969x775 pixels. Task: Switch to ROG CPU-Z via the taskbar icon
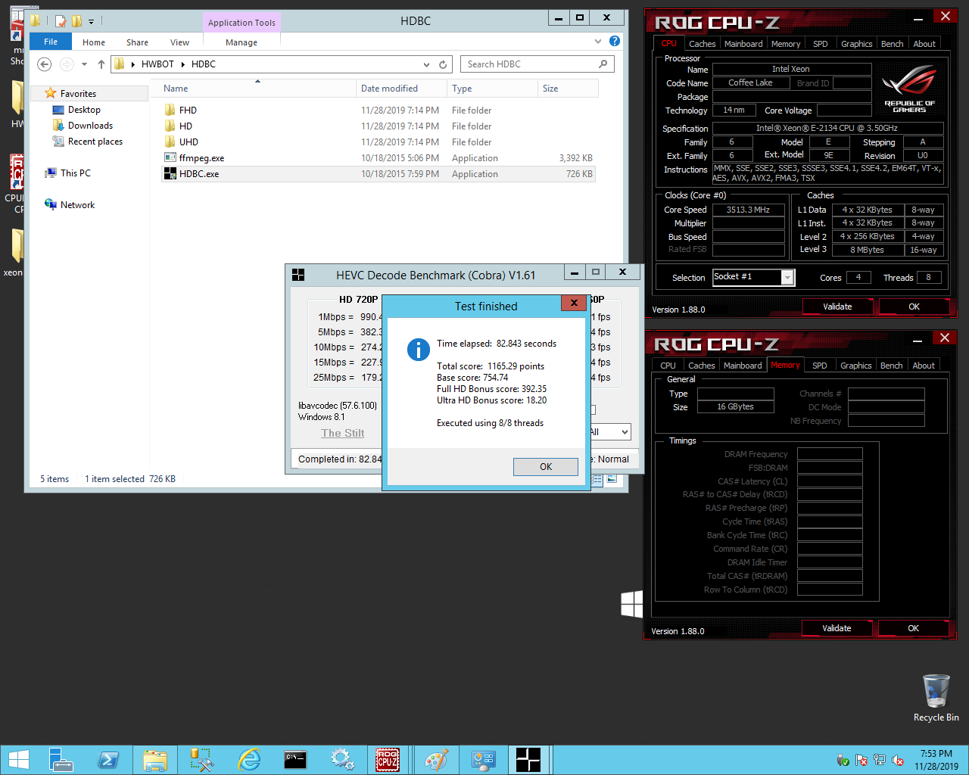(x=388, y=760)
